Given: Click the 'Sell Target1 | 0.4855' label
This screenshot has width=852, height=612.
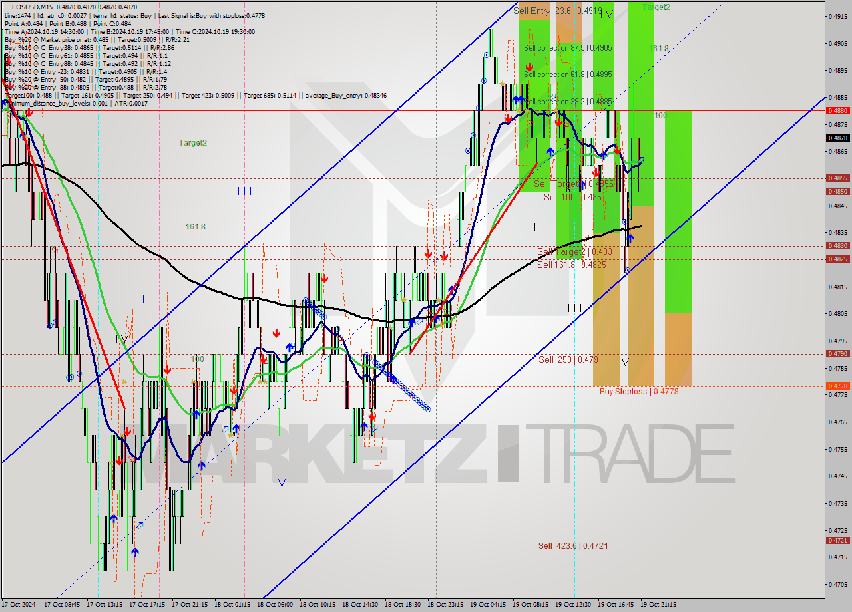Looking at the screenshot, I should point(573,184).
